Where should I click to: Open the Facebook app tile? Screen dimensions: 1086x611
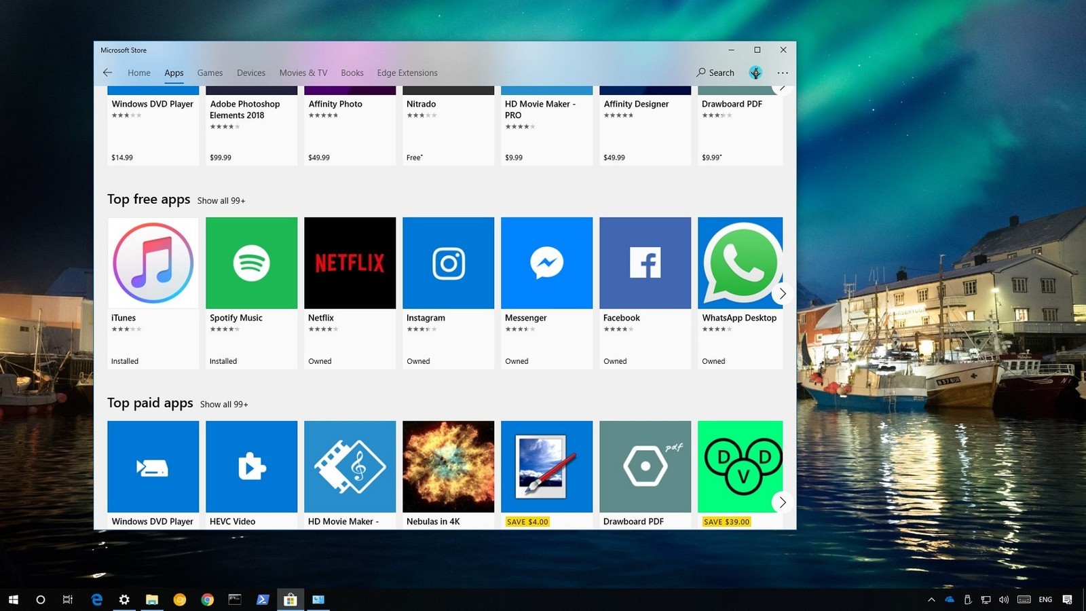[645, 263]
